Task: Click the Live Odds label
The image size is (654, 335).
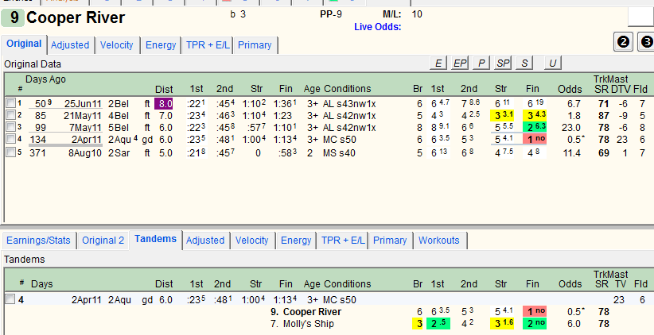Action: click(377, 27)
